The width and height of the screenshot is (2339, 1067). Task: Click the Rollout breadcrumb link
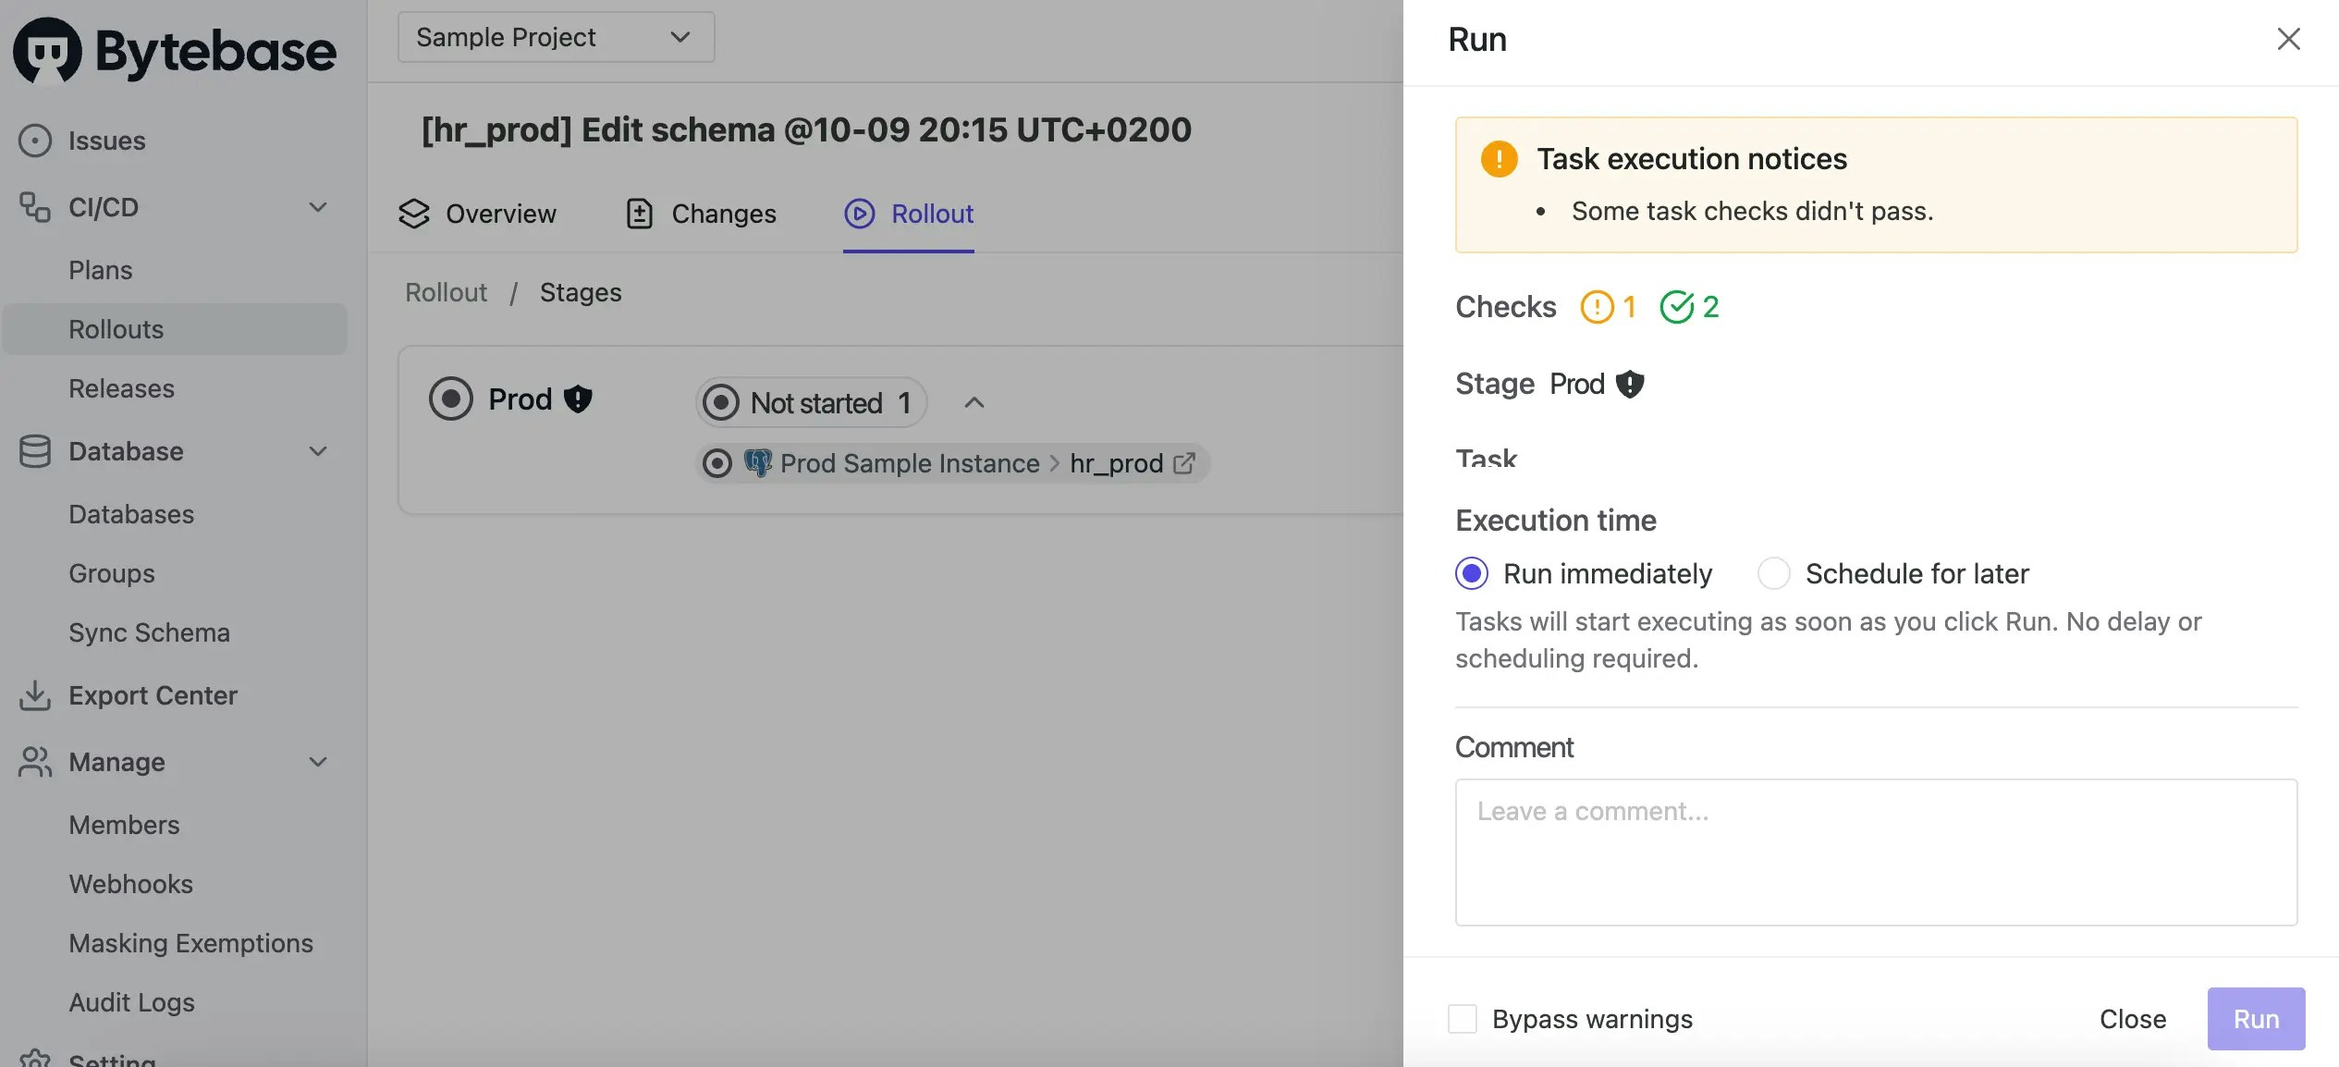pyautogui.click(x=446, y=292)
